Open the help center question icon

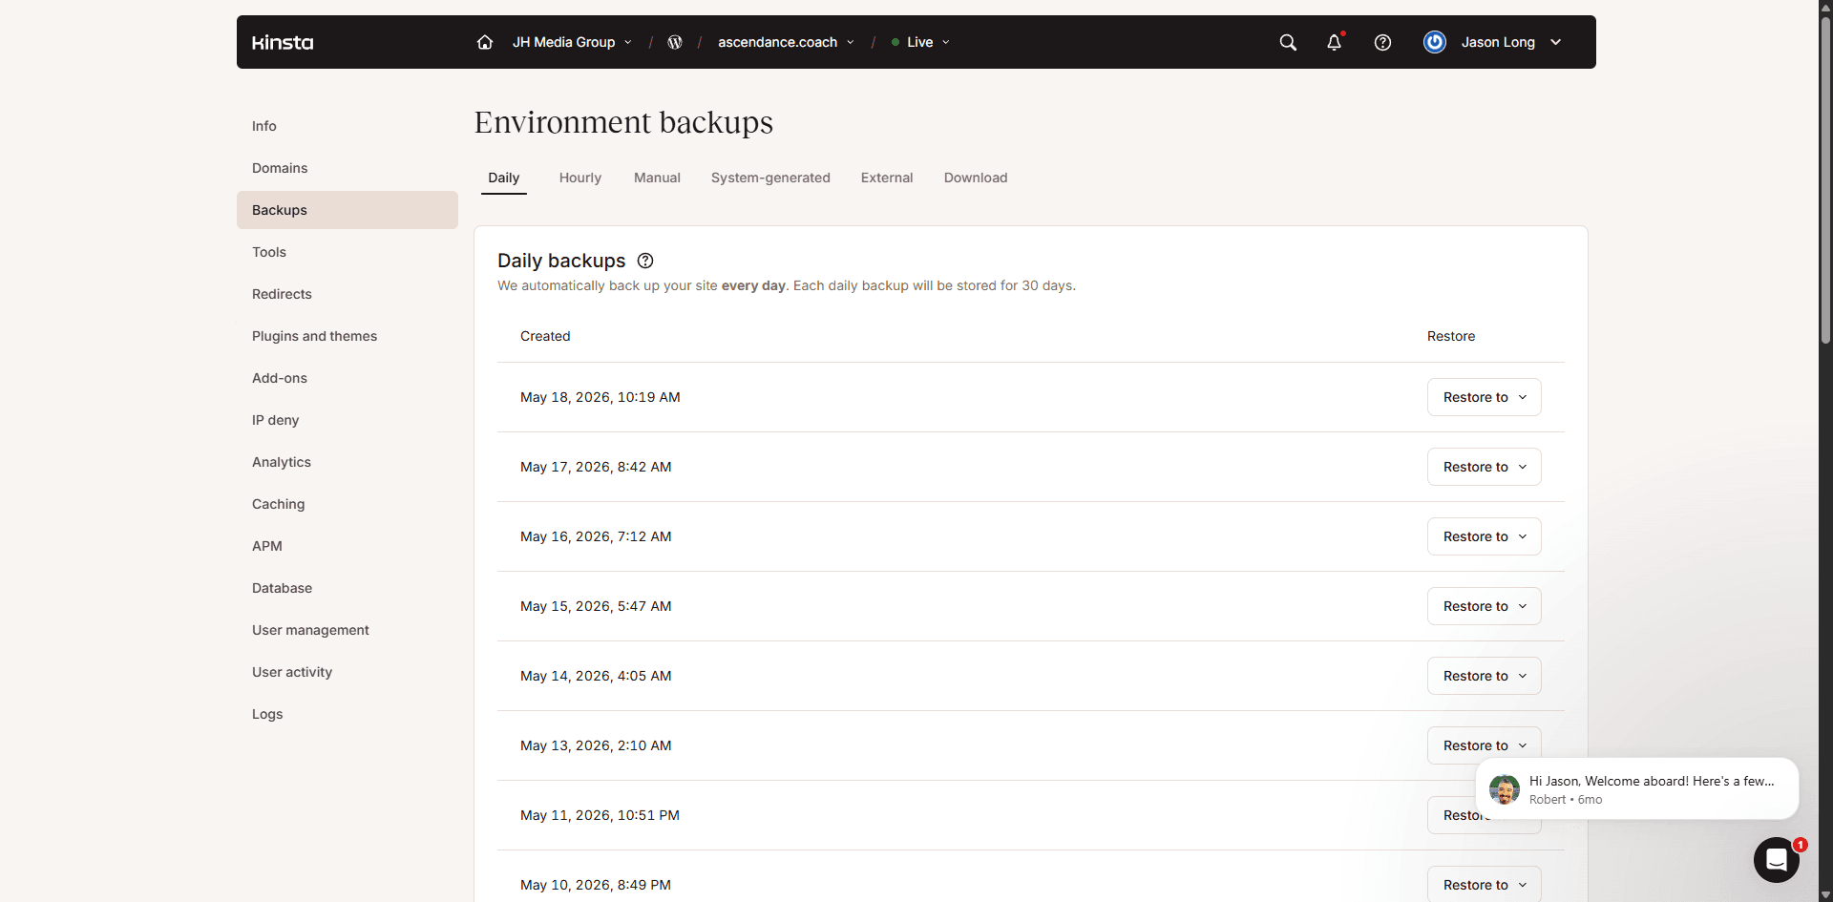point(1382,42)
